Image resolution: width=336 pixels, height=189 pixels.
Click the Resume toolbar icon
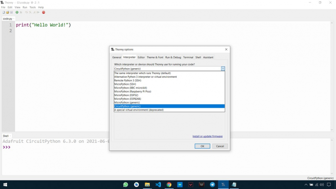38,13
